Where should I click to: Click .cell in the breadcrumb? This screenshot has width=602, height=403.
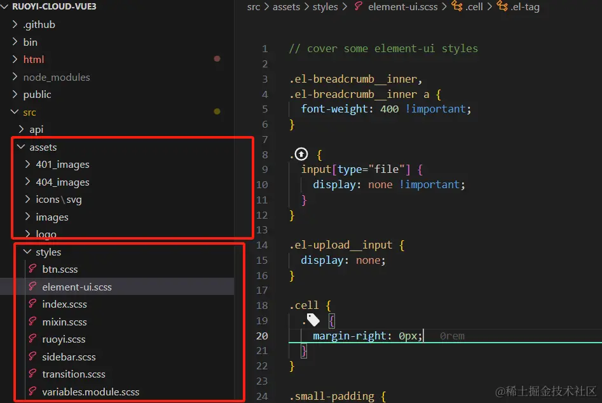click(x=474, y=7)
